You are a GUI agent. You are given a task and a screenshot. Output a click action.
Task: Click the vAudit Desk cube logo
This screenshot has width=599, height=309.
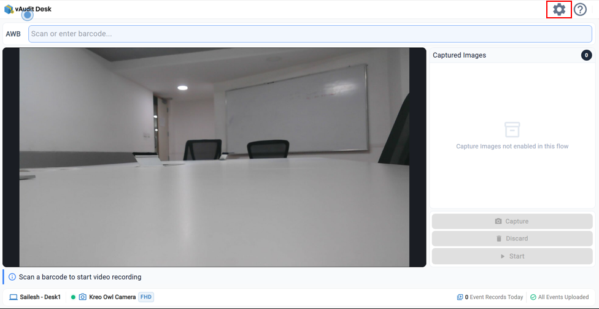[9, 9]
